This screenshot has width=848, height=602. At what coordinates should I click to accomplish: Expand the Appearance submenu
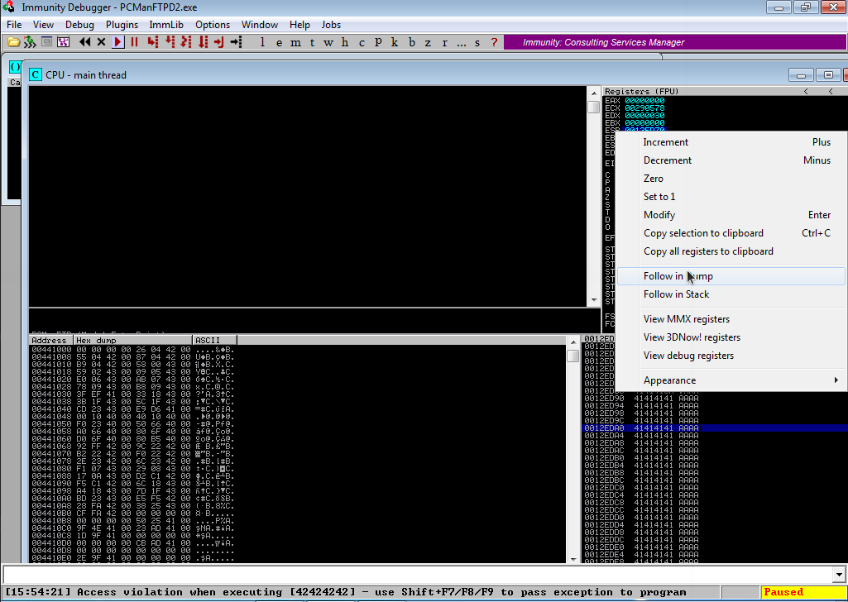coord(731,380)
